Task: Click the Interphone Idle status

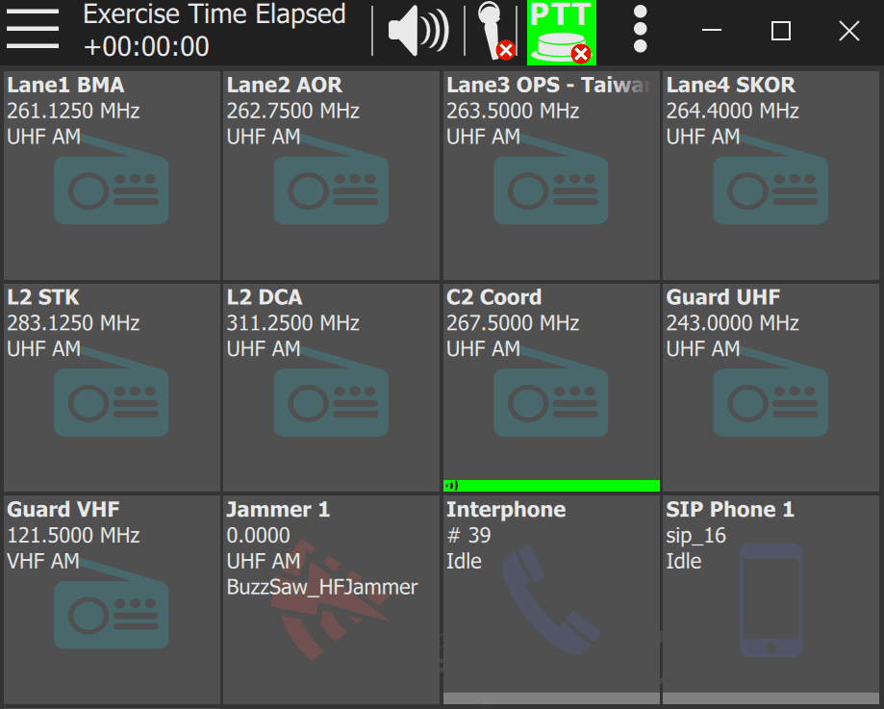Action: click(x=464, y=561)
